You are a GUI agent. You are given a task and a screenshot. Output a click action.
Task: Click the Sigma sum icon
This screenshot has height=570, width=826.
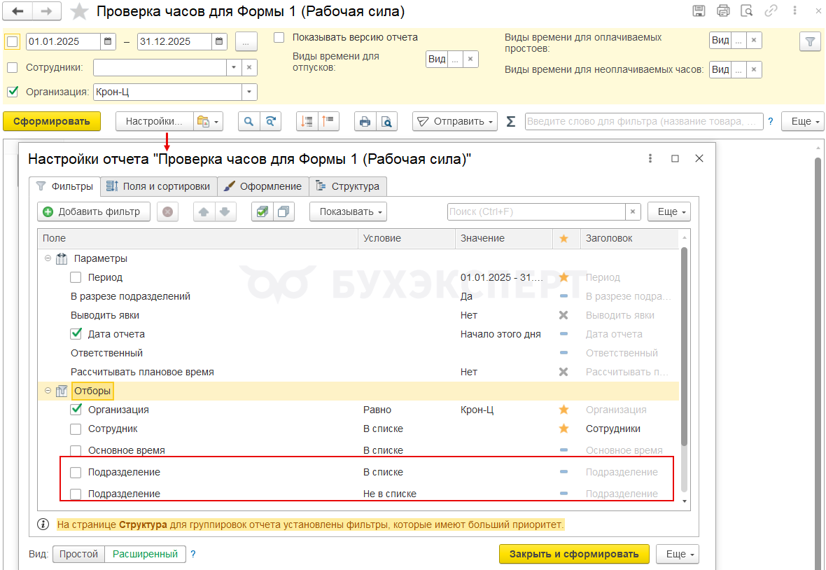pyautogui.click(x=511, y=121)
